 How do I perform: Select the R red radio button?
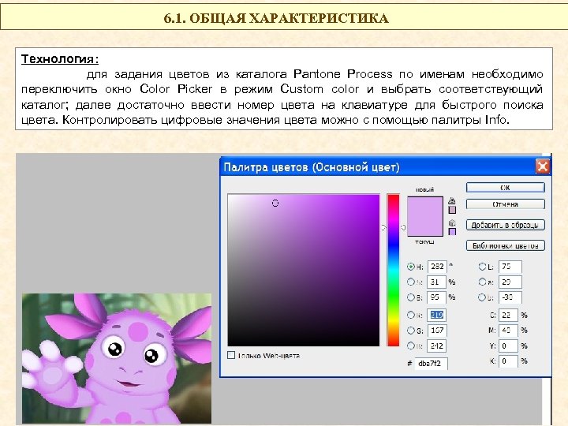point(410,315)
